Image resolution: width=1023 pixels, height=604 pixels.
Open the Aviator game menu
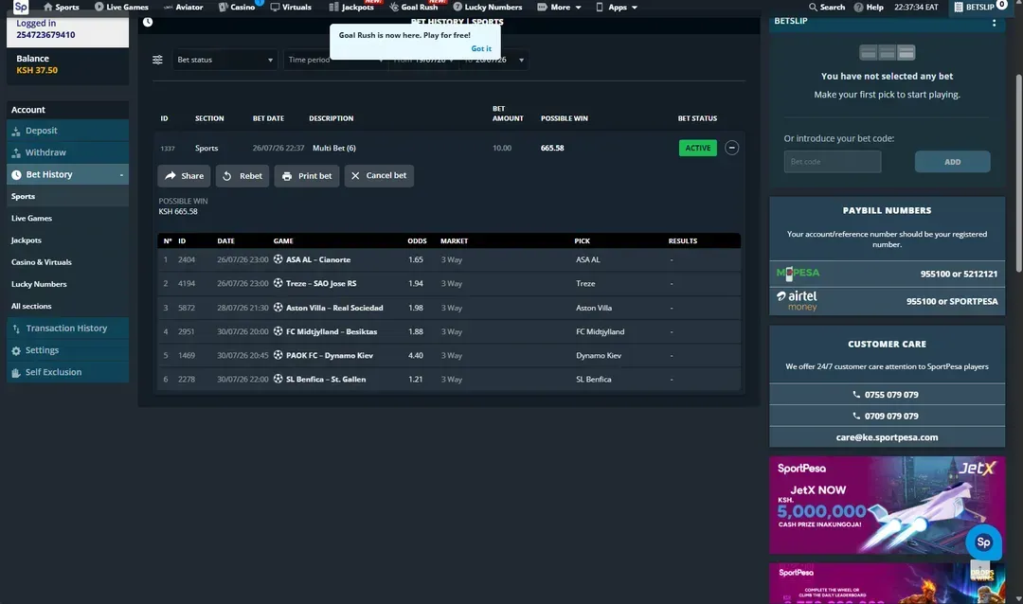184,8
